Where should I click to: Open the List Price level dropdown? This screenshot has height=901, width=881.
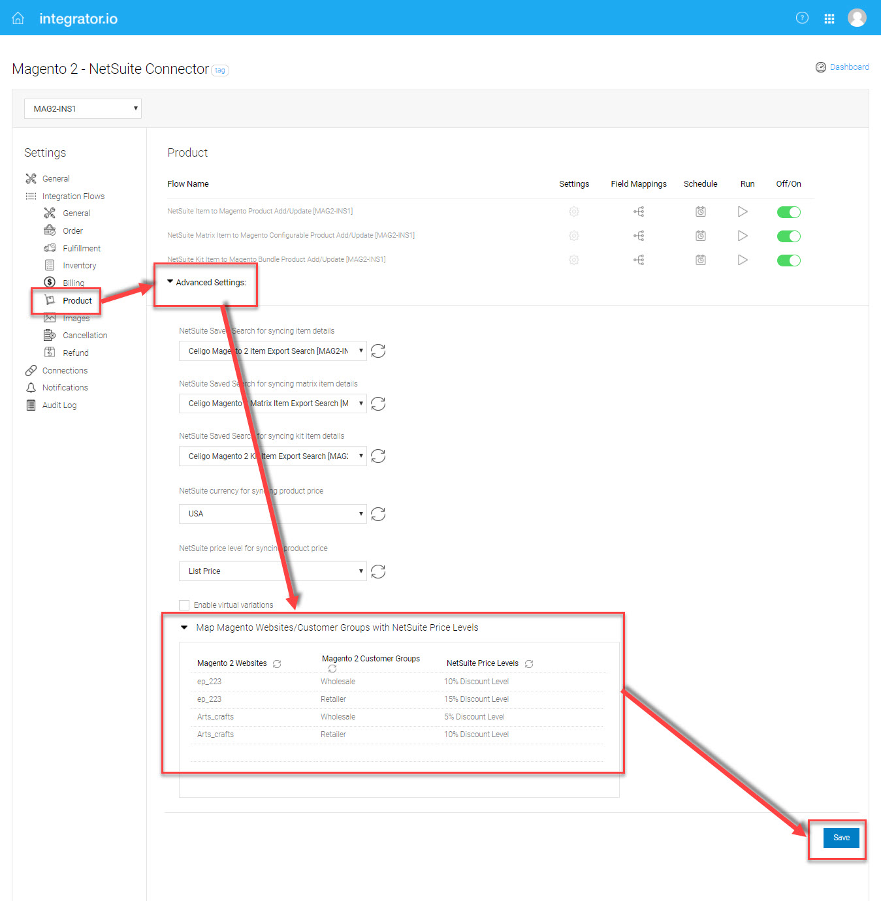click(x=273, y=571)
